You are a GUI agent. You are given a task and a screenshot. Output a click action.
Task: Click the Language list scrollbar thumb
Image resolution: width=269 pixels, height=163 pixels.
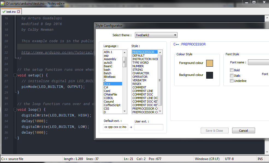(125, 62)
